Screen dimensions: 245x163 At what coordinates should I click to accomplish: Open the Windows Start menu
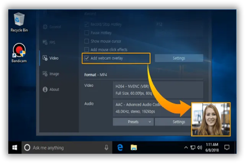[x=15, y=148]
